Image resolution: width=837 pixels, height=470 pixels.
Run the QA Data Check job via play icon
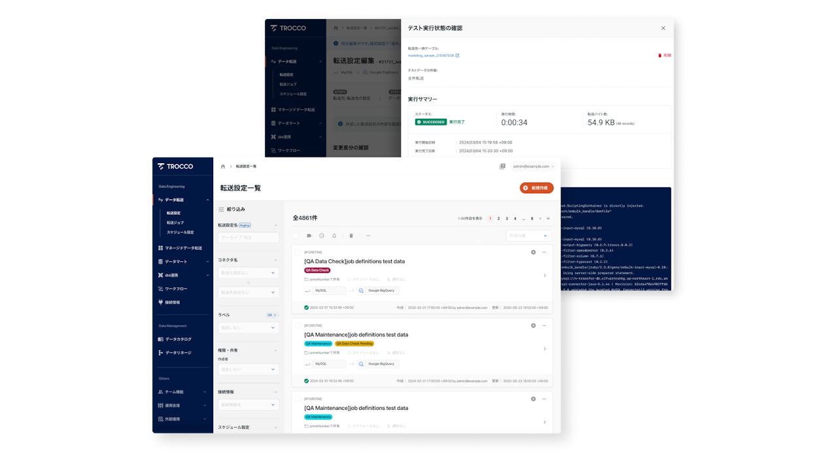[534, 252]
